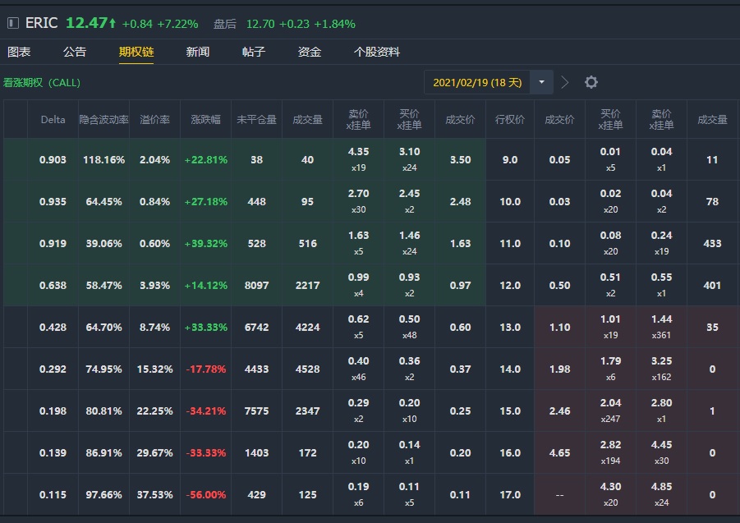Open the 个股资料 tab
This screenshot has height=523, width=740.
377,52
